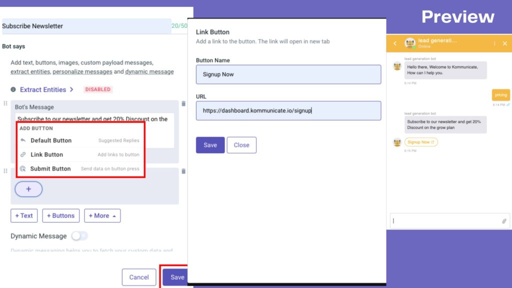Image resolution: width=512 pixels, height=288 pixels.
Task: Click the bot avatar beside welcome message
Action: point(397,66)
